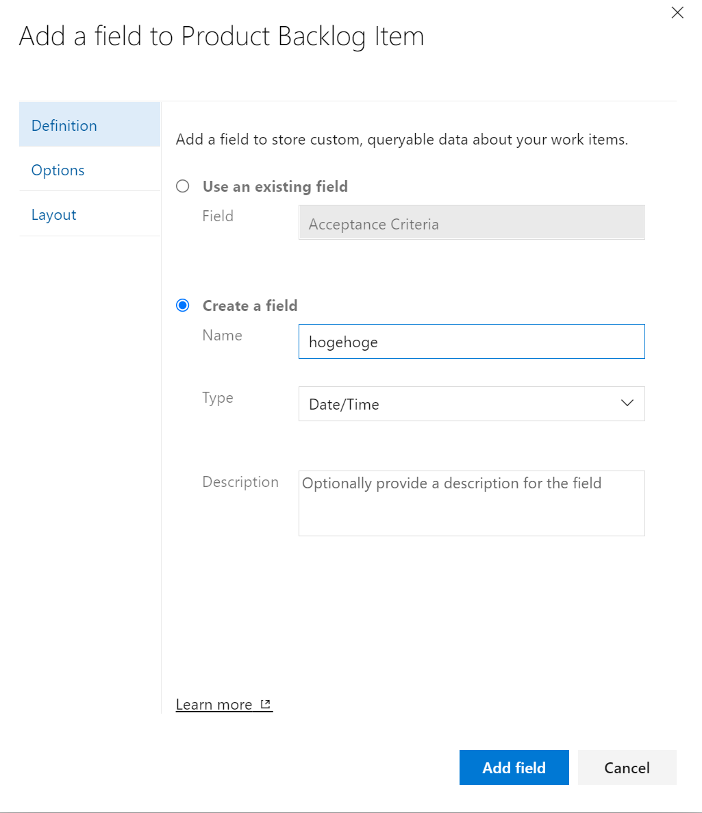Click the external link icon beside Learn more
The image size is (702, 813).
point(266,704)
